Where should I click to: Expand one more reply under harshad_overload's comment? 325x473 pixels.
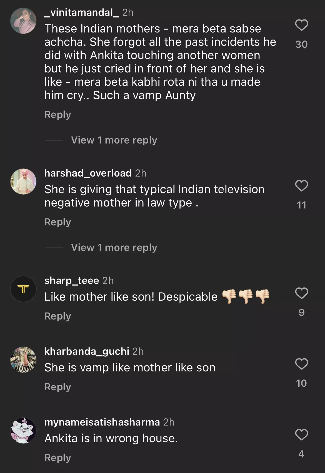pos(114,248)
